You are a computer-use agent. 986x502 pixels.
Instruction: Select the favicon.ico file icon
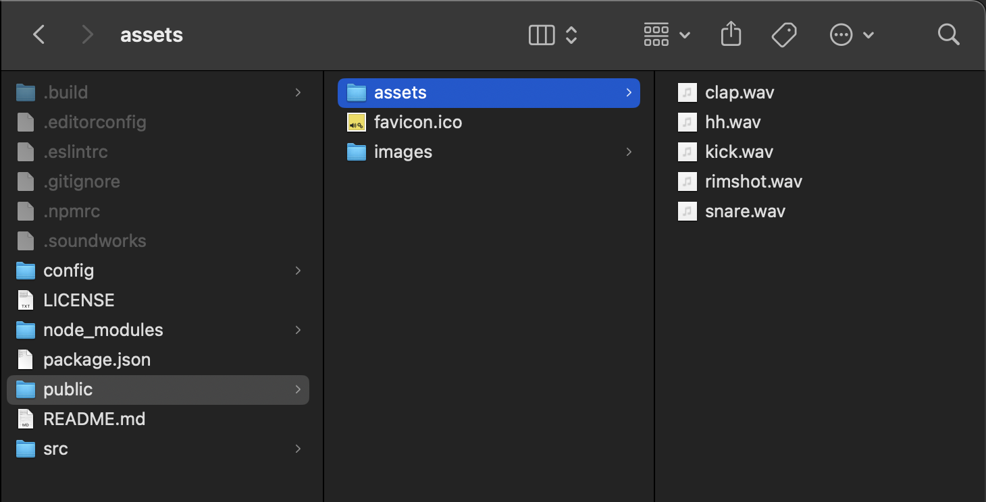356,122
